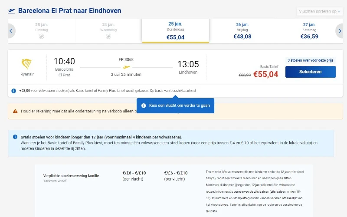Click the Ryanair harp logo
This screenshot has width=347, height=217.
click(27, 64)
